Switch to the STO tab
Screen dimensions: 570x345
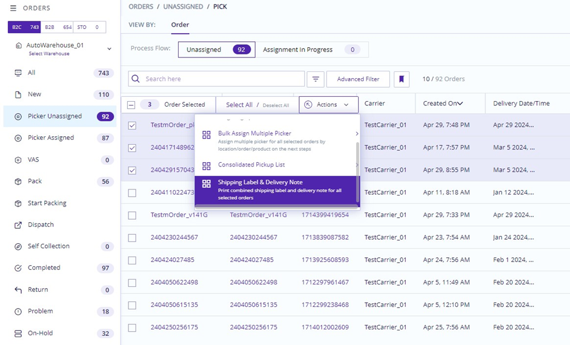click(x=90, y=27)
